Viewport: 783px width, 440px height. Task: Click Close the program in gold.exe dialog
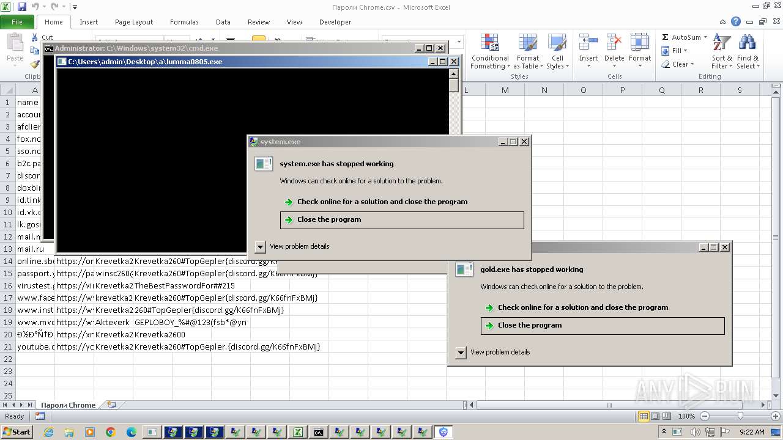(603, 326)
